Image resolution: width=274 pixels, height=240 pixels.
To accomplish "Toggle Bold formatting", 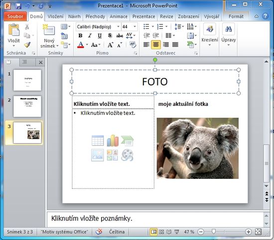I will pyautogui.click(x=80, y=36).
